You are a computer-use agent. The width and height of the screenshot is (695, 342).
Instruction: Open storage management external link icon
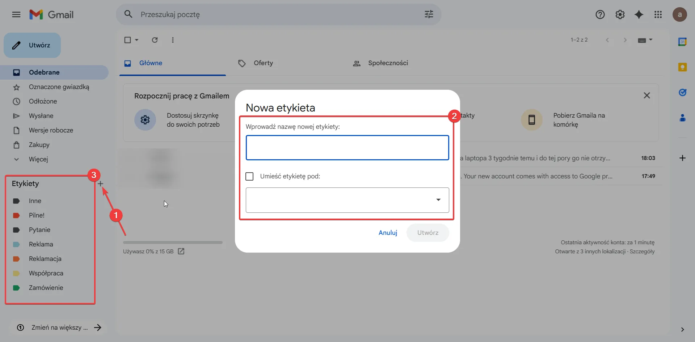pyautogui.click(x=181, y=251)
